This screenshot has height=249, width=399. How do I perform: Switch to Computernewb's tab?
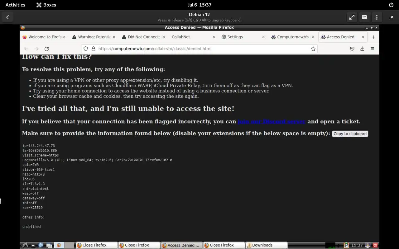click(x=293, y=37)
